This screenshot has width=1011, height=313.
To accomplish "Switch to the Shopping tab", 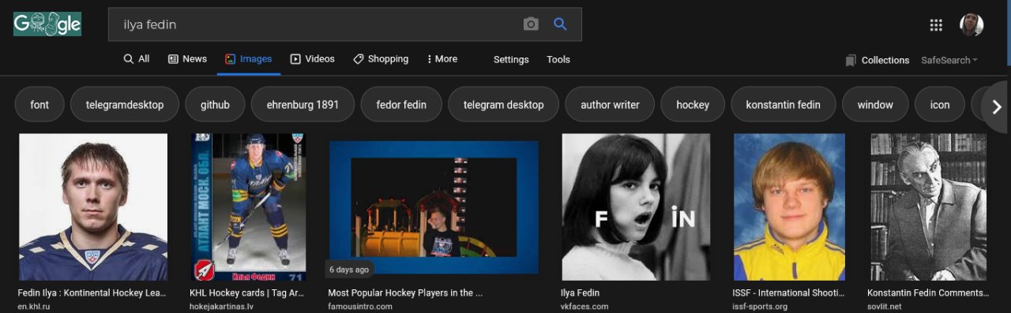I will (381, 59).
